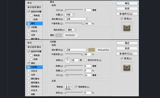Image resolution: width=160 pixels, height=98 pixels.
Task: Select 混合选项:默认 in the upper dialog
Action: [x=34, y=7]
